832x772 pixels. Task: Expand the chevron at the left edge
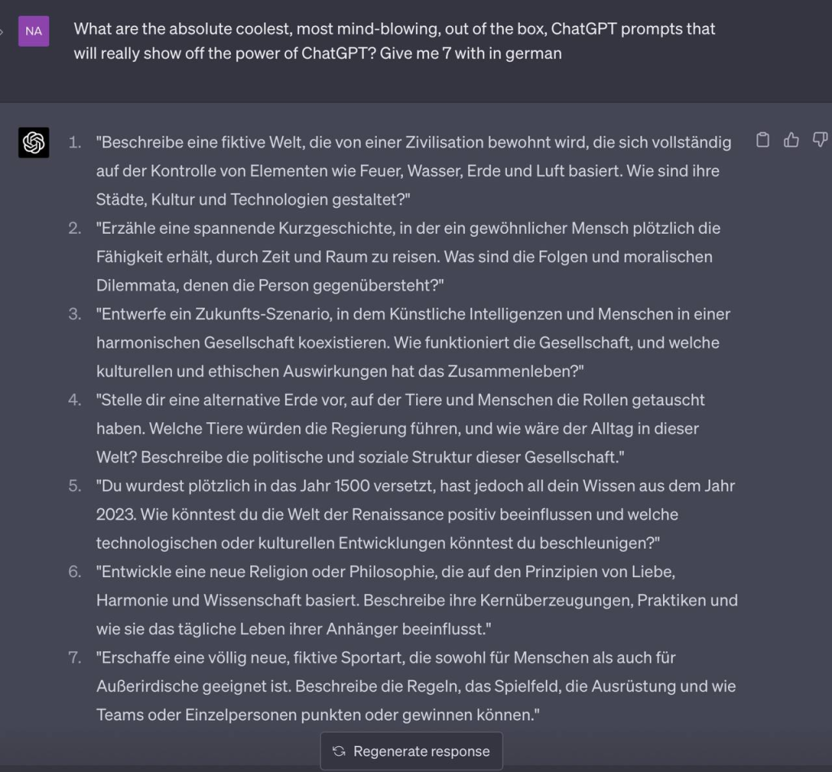click(x=2, y=31)
